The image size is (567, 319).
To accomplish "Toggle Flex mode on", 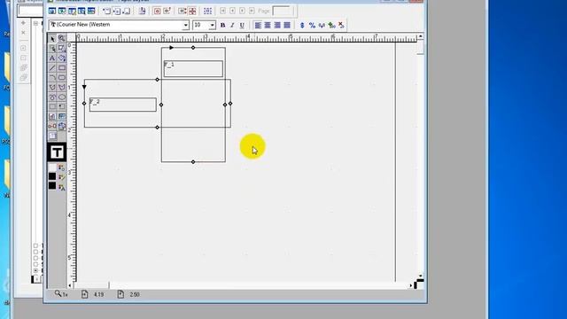I will click(183, 12).
